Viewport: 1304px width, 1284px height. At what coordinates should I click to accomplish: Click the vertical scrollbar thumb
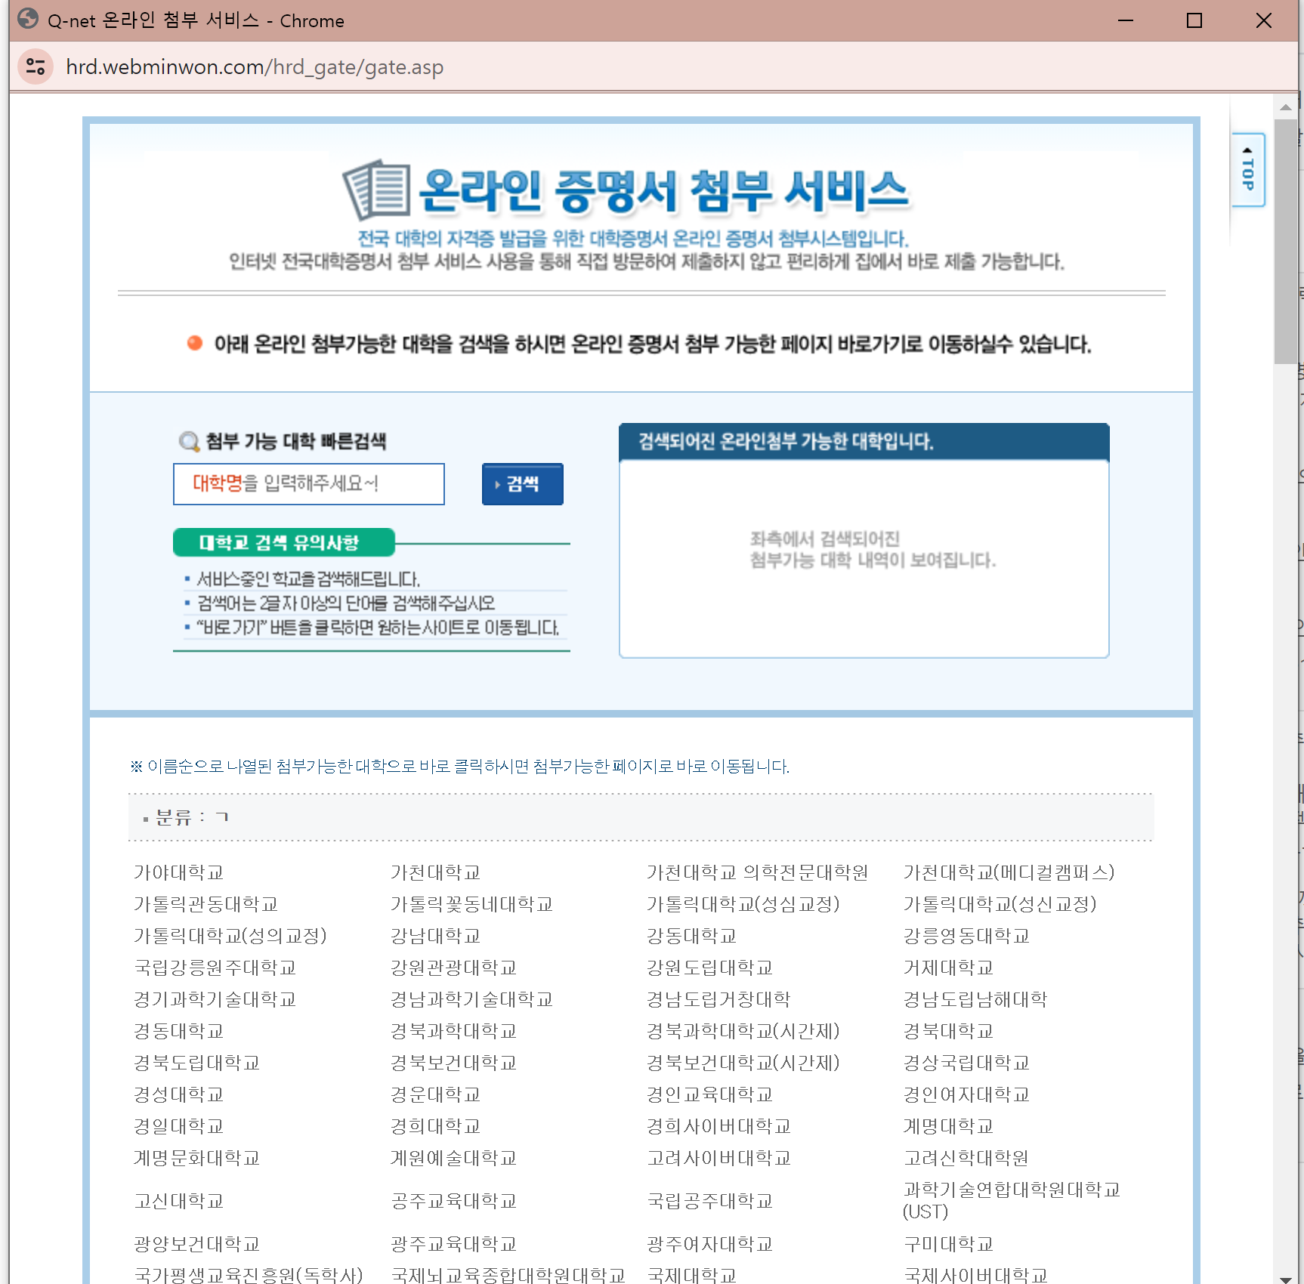(1285, 242)
